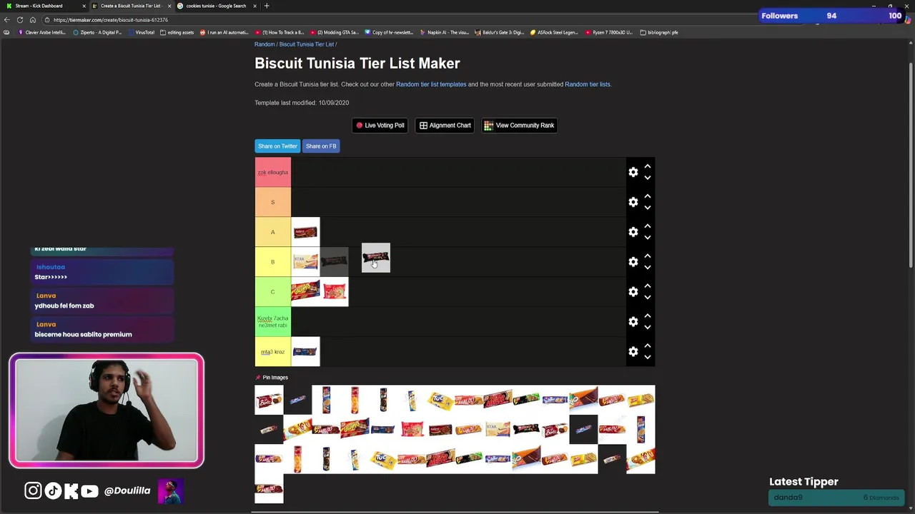Open editing assets bookmark folder

pyautogui.click(x=177, y=32)
